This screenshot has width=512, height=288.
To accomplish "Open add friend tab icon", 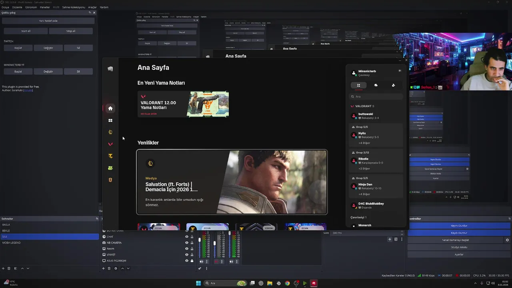I will coord(393,85).
